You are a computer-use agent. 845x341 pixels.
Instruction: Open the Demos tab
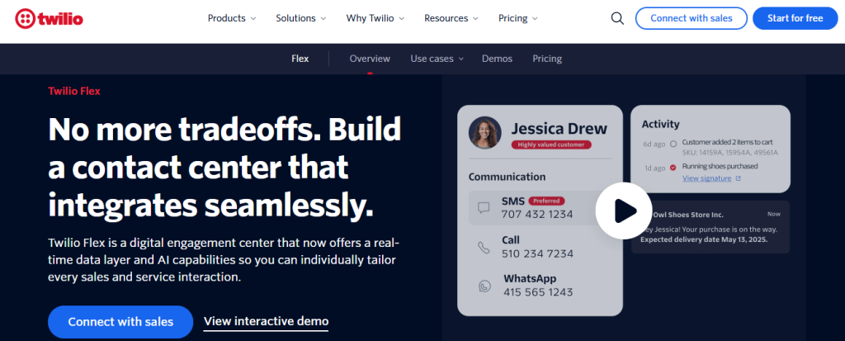[497, 59]
